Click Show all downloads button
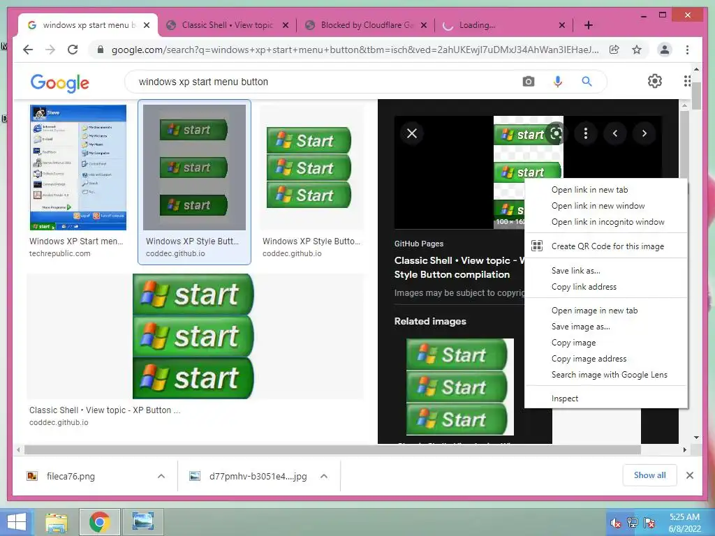Screen dimensions: 715x536 pos(649,475)
